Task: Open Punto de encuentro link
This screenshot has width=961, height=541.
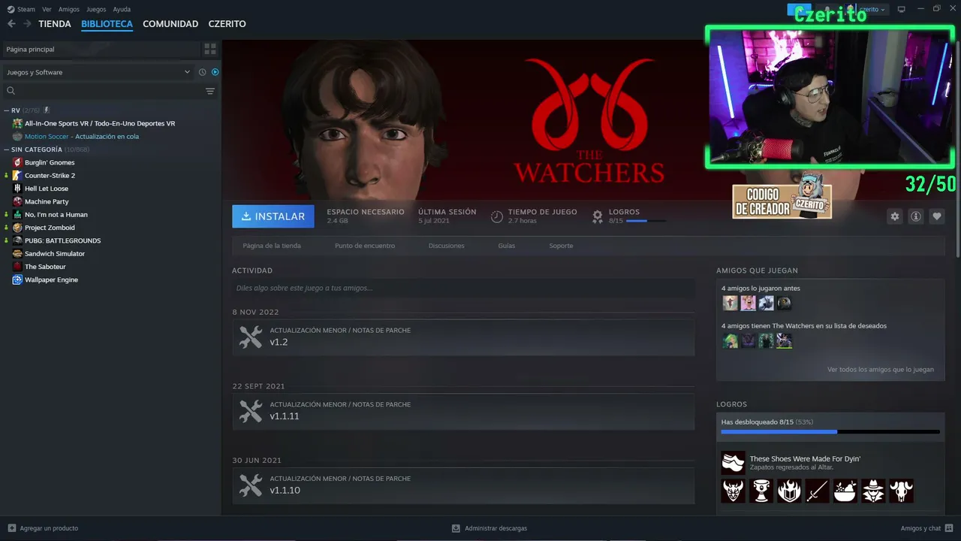Action: click(x=365, y=246)
